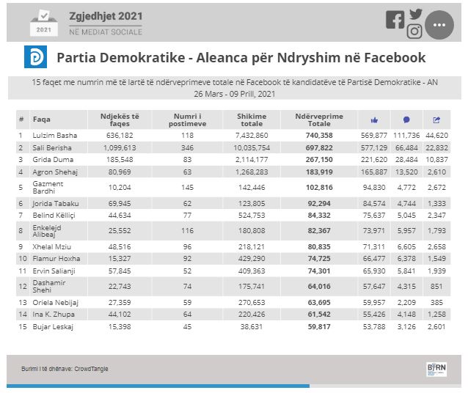Click the Numri i postimeve column header
The height and width of the screenshot is (393, 468).
(x=189, y=120)
